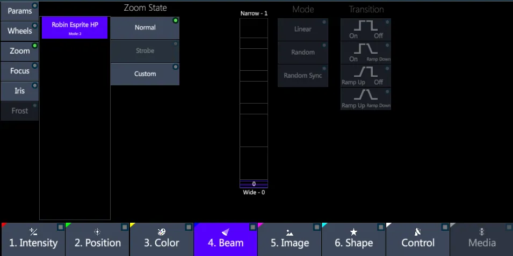
Task: Open the 3. Color attribute group
Action: click(x=162, y=239)
